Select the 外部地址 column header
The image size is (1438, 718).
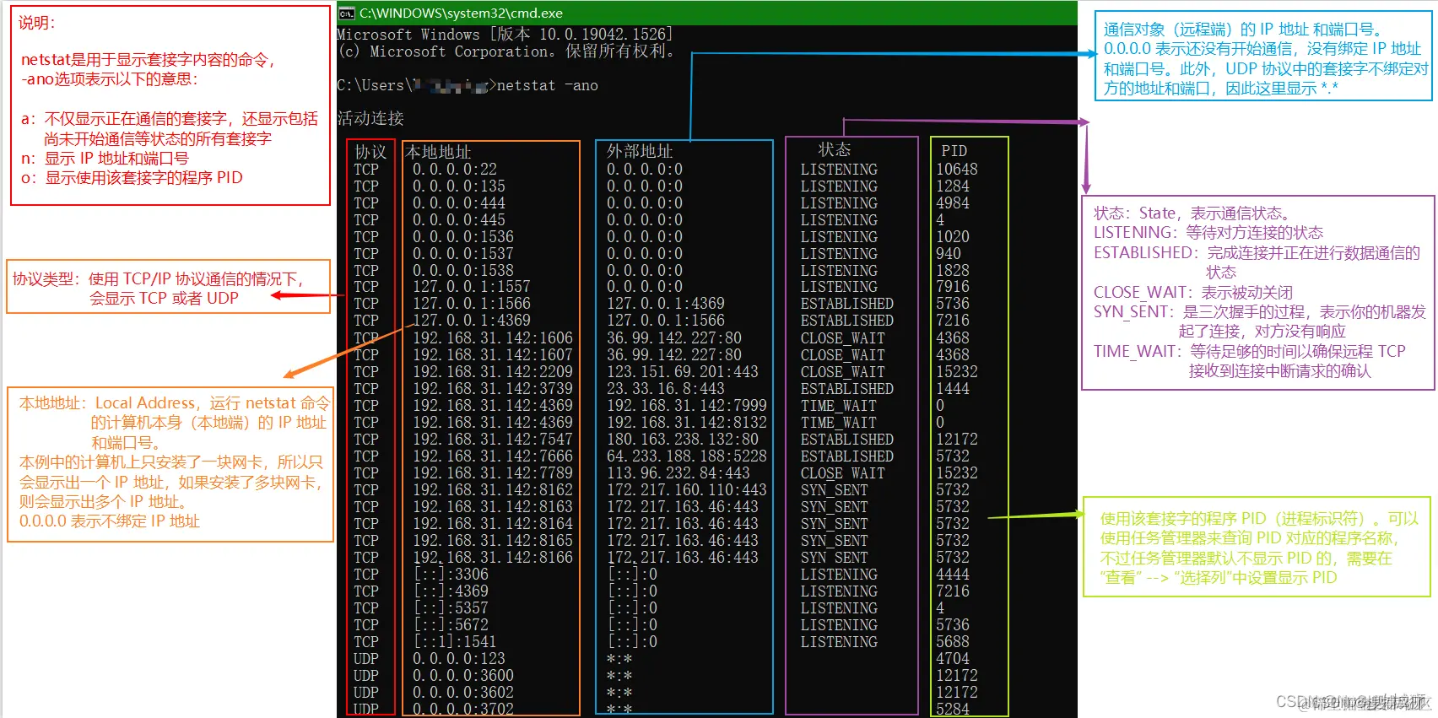tap(640, 151)
